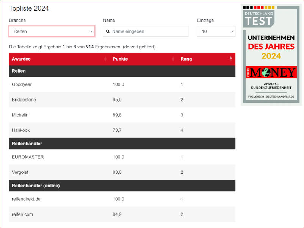Screen dimensions: 304x228
Task: Select the EUROMASTER awardee cell
Action: (28, 157)
